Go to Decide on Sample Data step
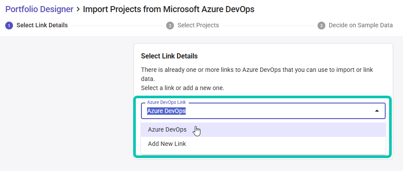The height and width of the screenshot is (171, 403). click(x=360, y=26)
